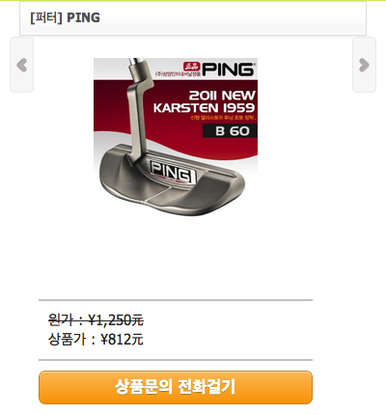Viewport: 386px width, 415px height.
Task: Click the PING brand logo in banner
Action: tap(228, 69)
